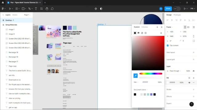Screen dimensions: 197x110
Task: Select the Text tool
Action: click(x=36, y=9)
